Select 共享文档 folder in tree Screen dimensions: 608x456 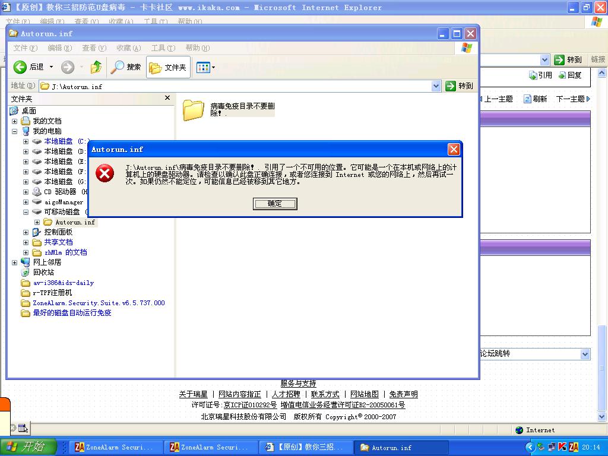pos(58,242)
